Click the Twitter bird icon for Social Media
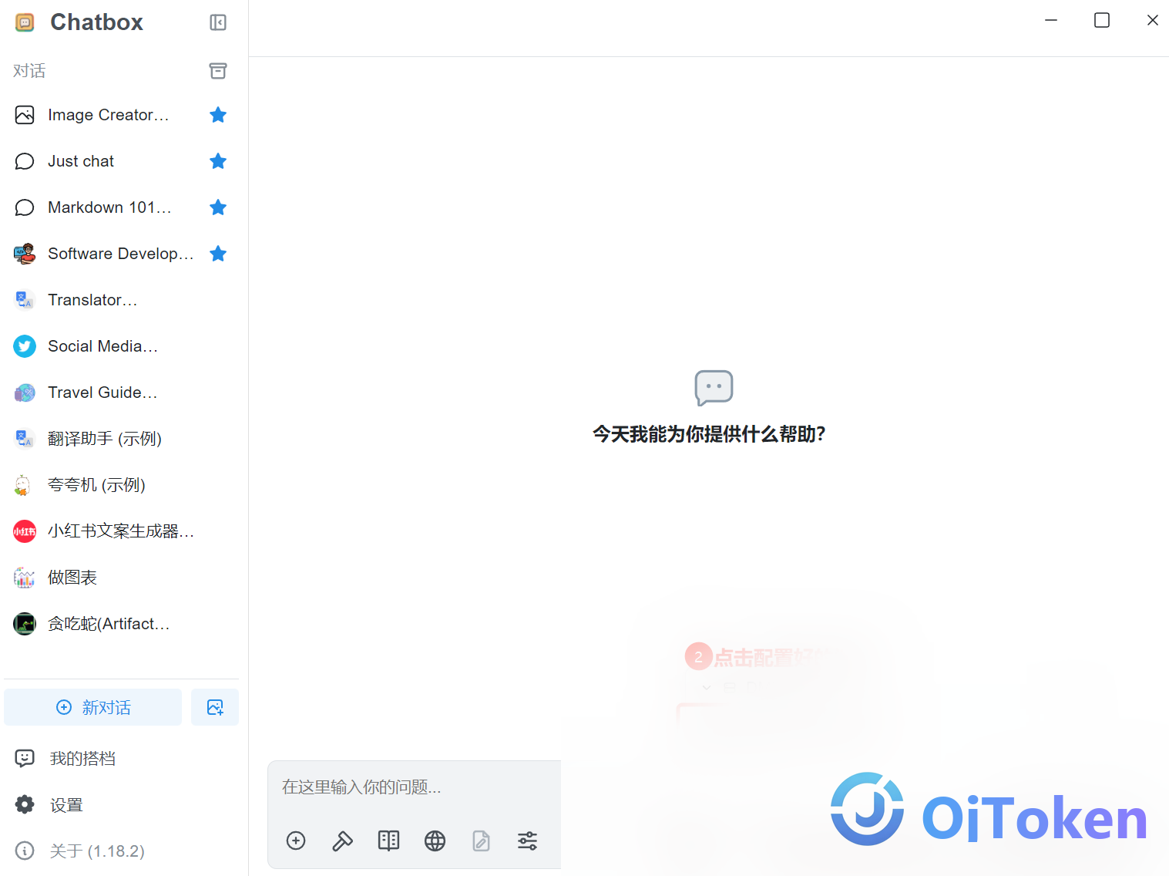The image size is (1169, 876). [x=25, y=346]
